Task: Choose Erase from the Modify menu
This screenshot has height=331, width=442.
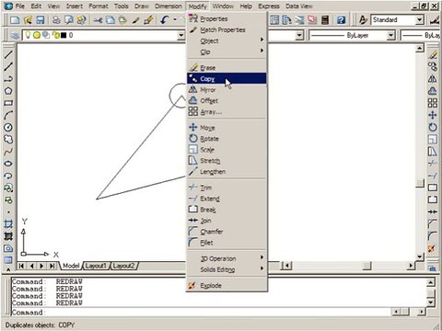Action: [x=227, y=67]
